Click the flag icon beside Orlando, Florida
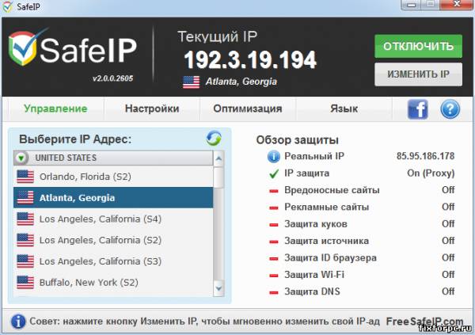 pos(25,177)
